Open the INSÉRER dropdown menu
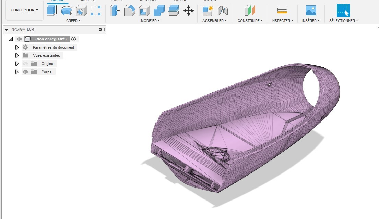The width and height of the screenshot is (379, 219). [x=311, y=21]
